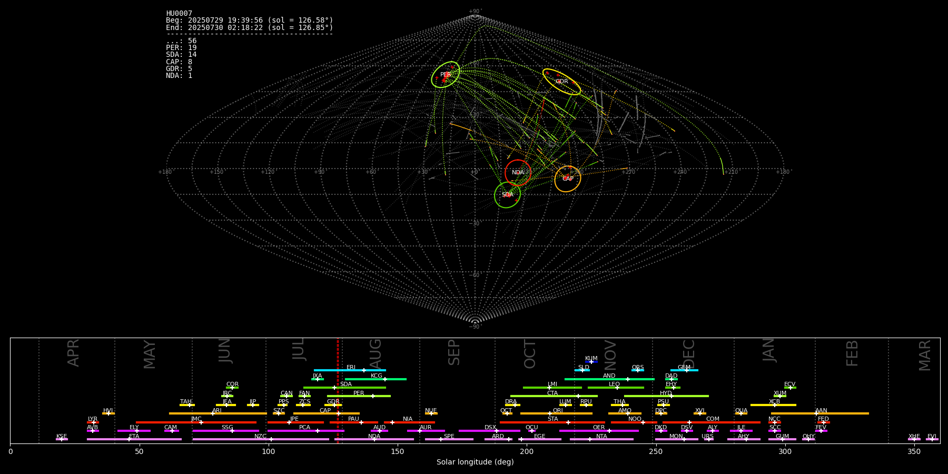Click the purple SSG activity bar
The image size is (948, 474).
(x=225, y=431)
